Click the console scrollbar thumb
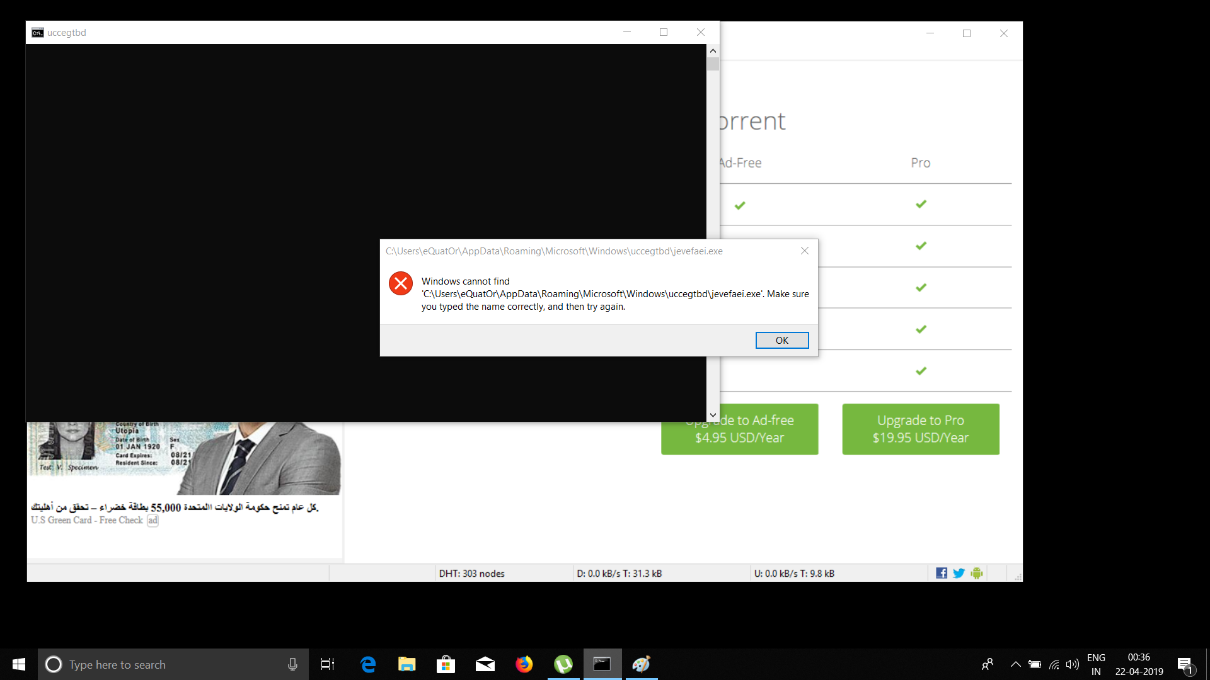The height and width of the screenshot is (680, 1210). pos(713,64)
